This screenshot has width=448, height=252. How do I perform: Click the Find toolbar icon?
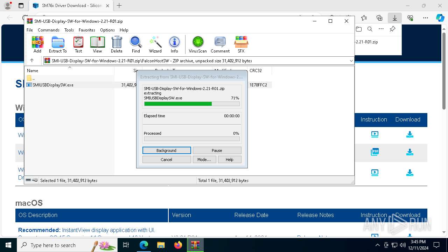tap(136, 44)
